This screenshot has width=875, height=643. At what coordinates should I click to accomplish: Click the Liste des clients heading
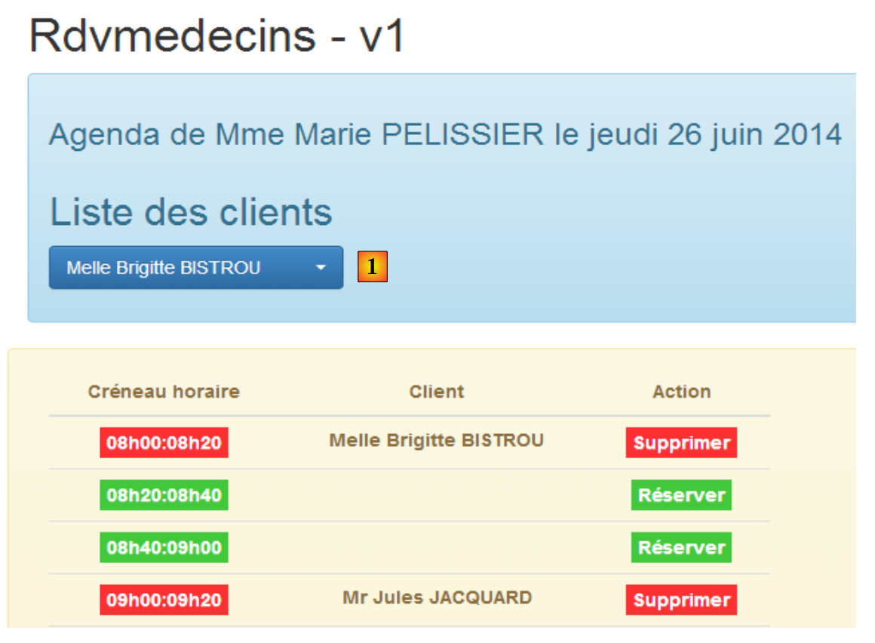191,212
